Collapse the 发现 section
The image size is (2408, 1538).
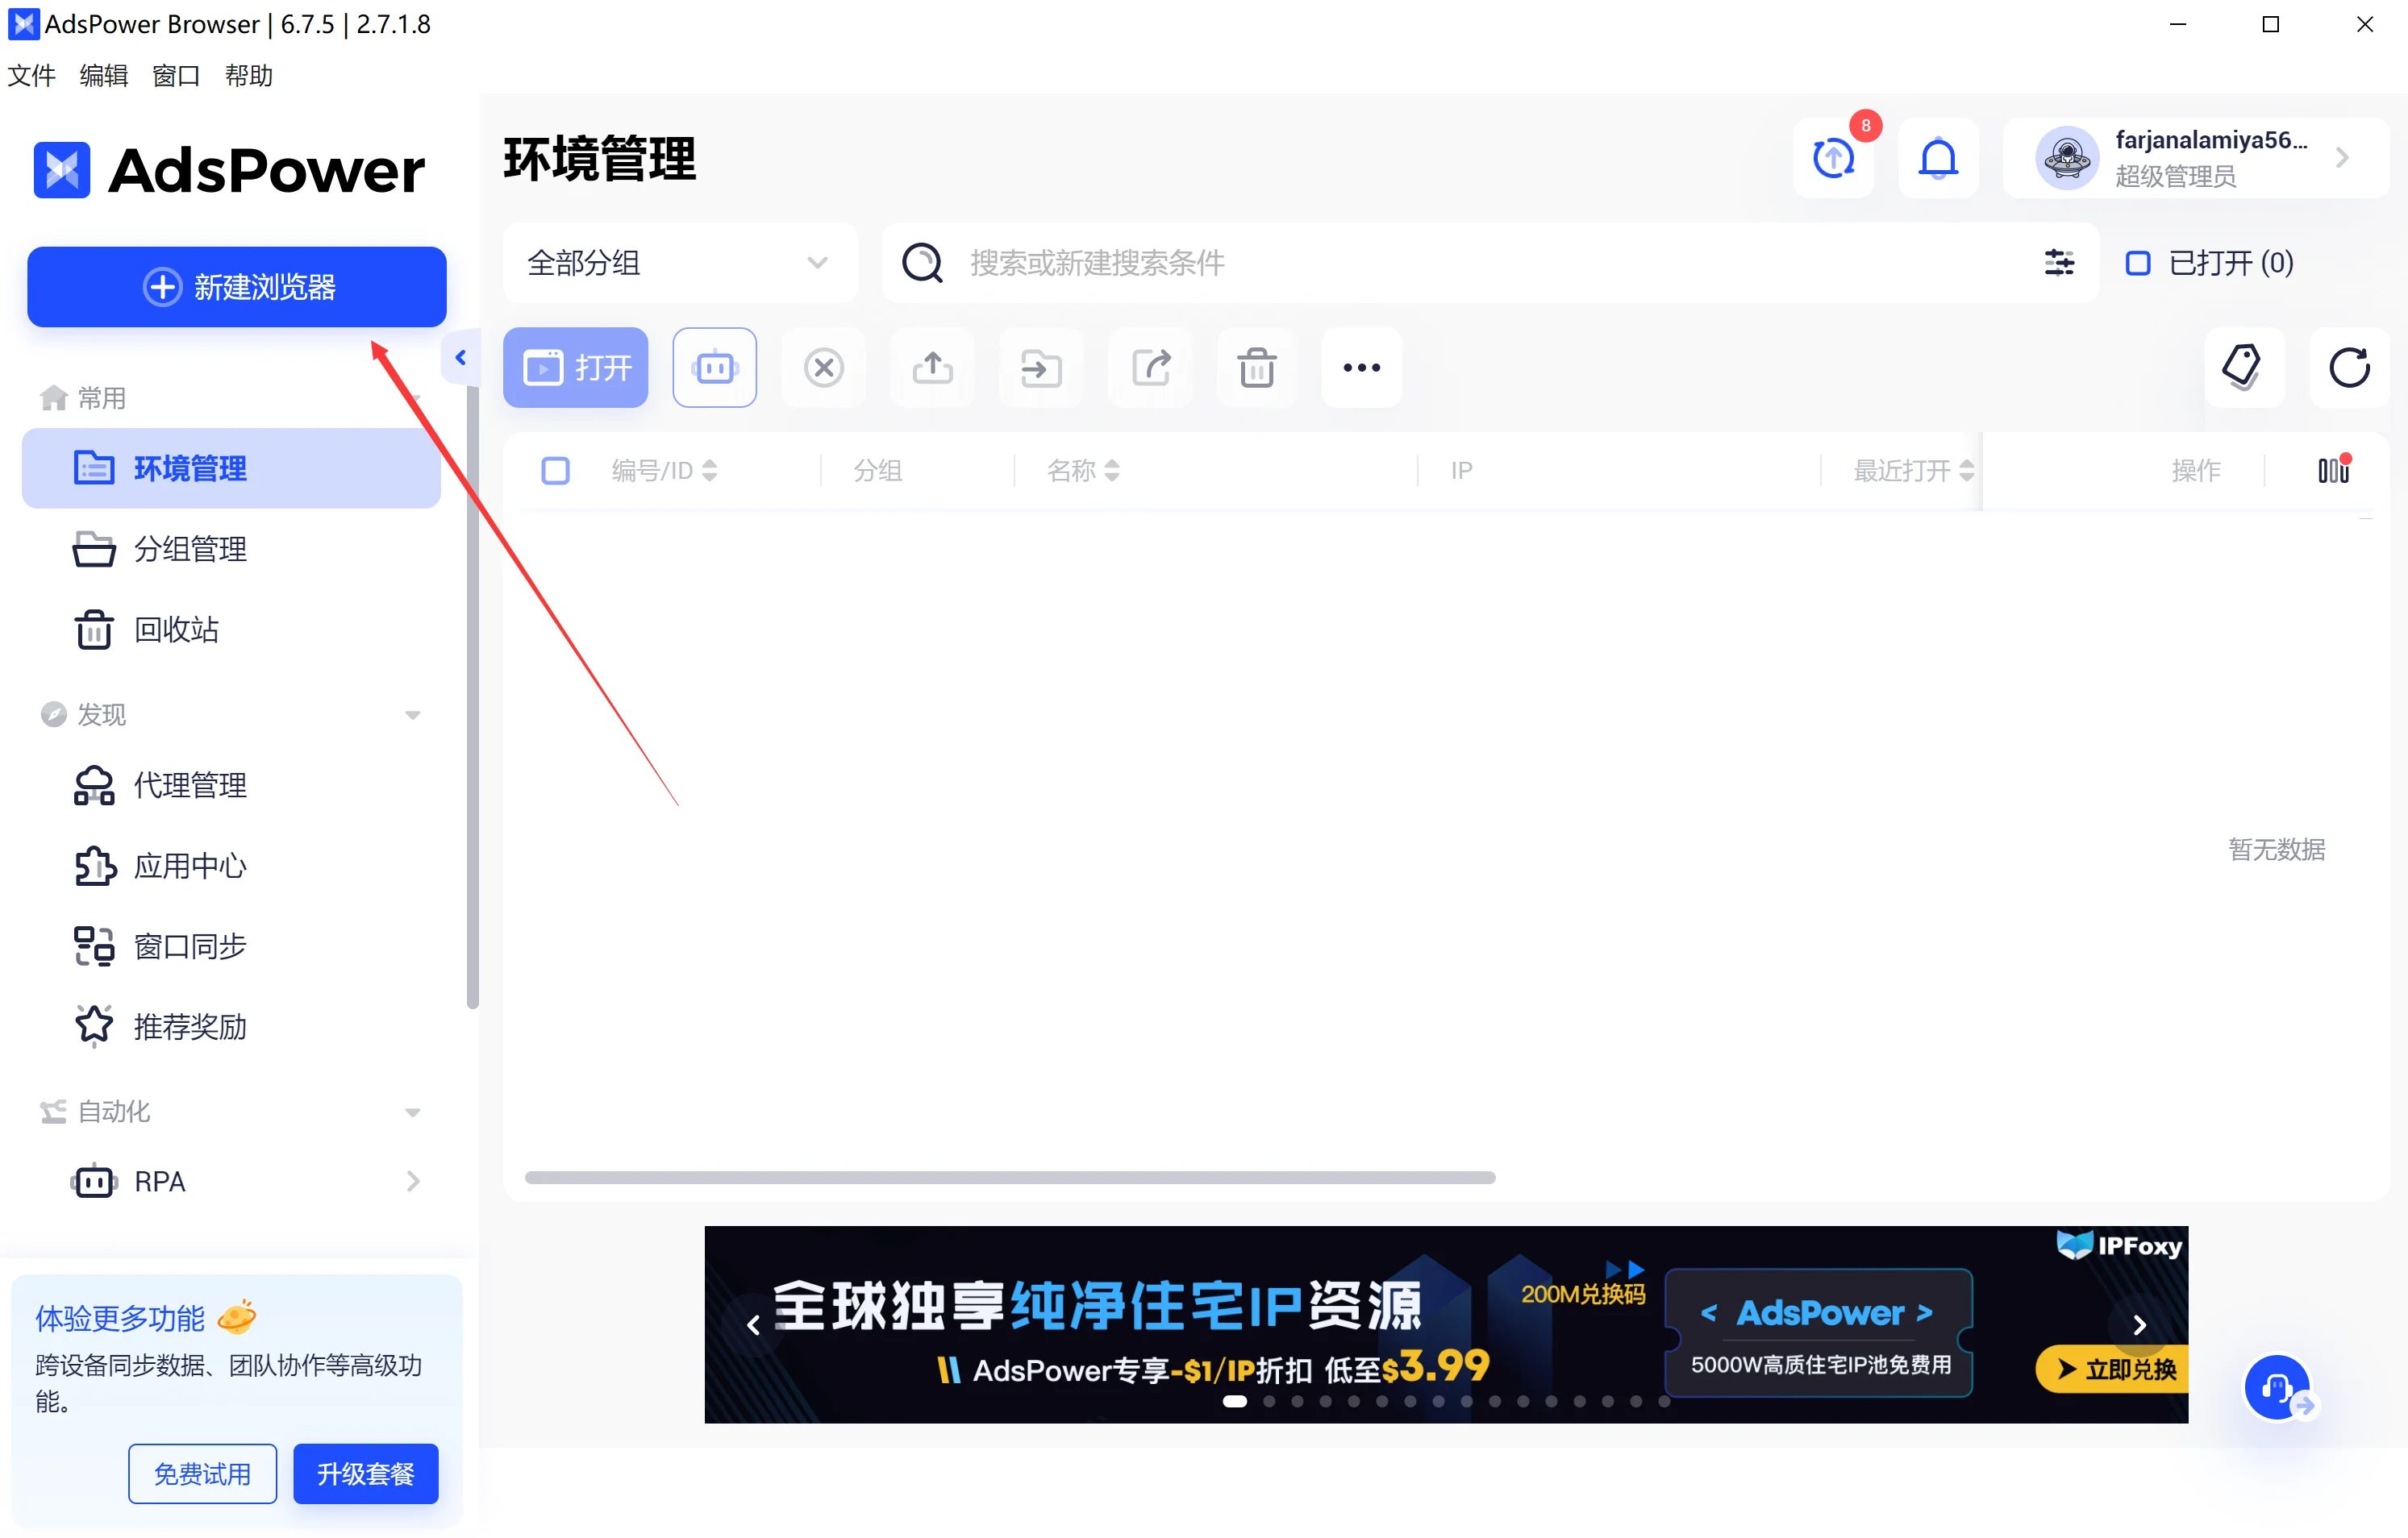[412, 716]
